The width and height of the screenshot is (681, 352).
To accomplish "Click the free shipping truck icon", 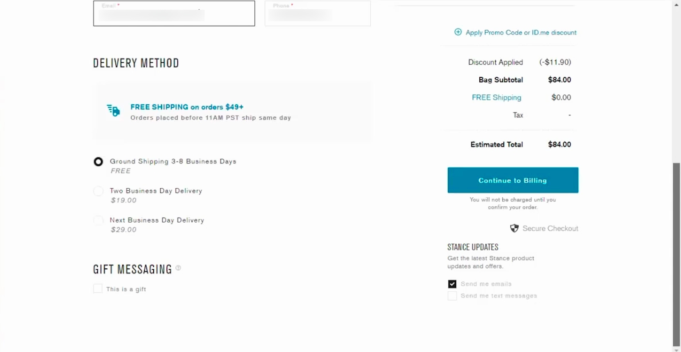I will coord(113,110).
